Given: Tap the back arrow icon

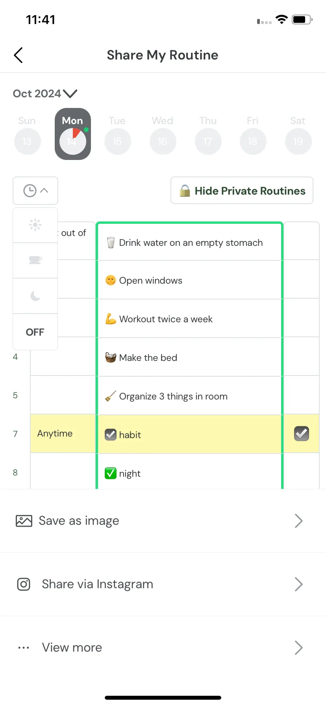Looking at the screenshot, I should tap(18, 55).
